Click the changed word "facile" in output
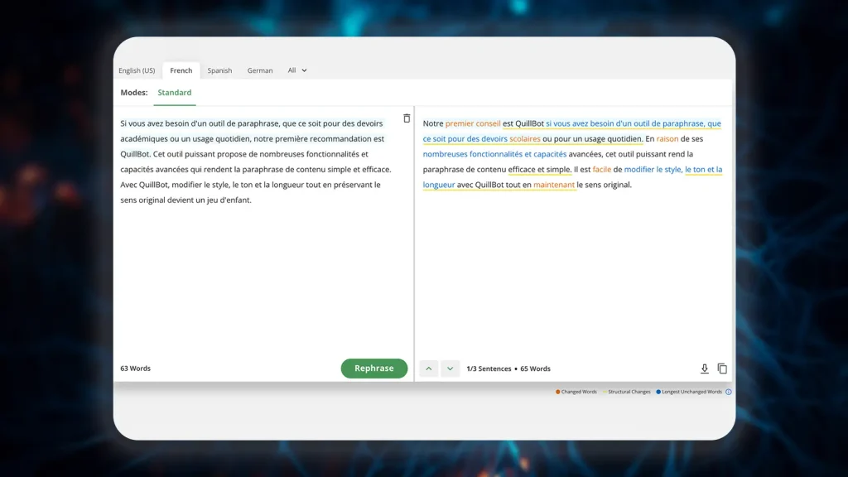The height and width of the screenshot is (477, 848). tap(601, 169)
